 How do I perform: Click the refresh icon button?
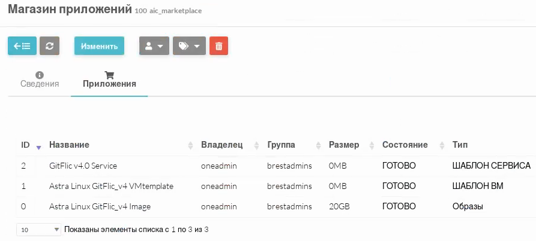point(49,46)
